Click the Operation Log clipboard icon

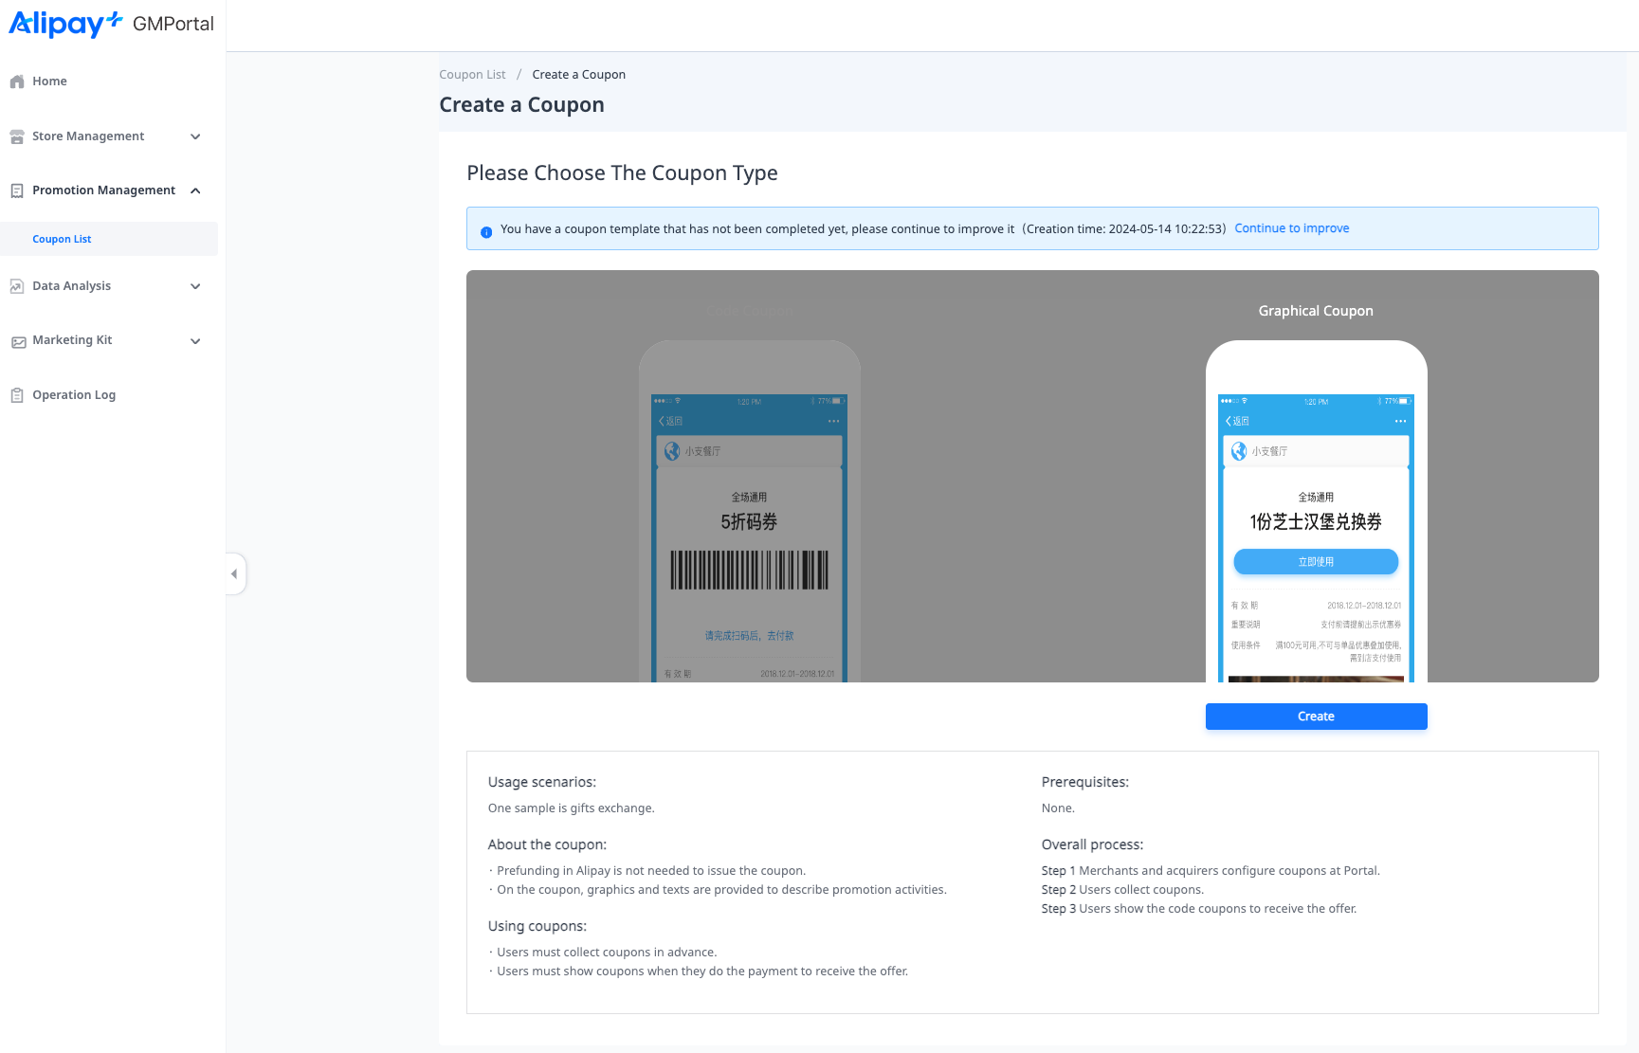tap(17, 395)
